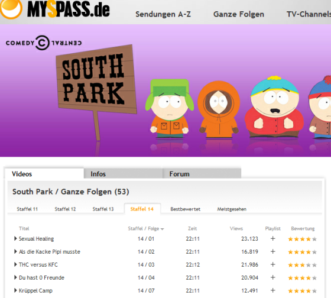This screenshot has width=331, height=298.
Task: Rate Als die Kacke Pipi musste stars
Action: click(x=302, y=252)
